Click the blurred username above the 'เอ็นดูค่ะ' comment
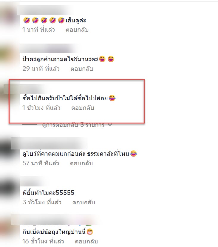Viewport: 218px width, 247px height. (45, 10)
